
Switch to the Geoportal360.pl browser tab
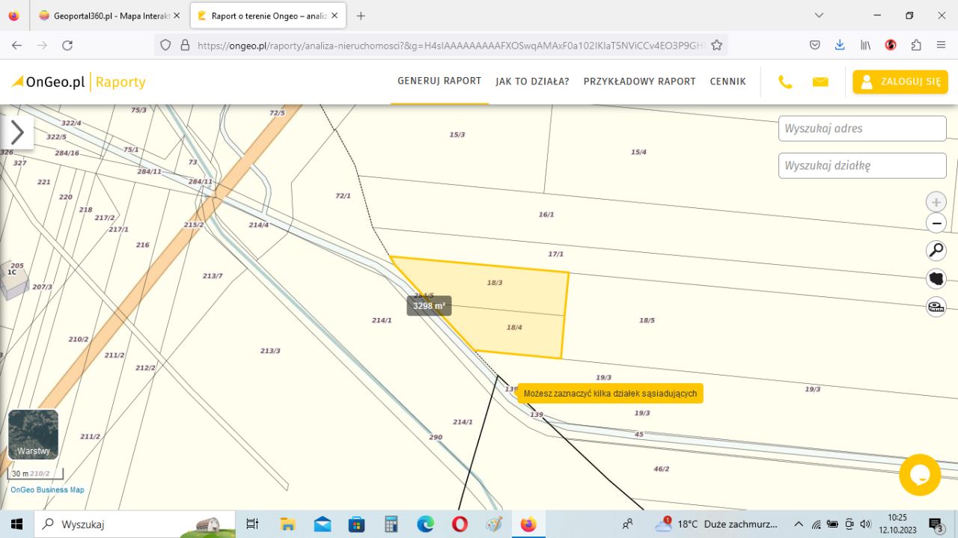click(105, 16)
